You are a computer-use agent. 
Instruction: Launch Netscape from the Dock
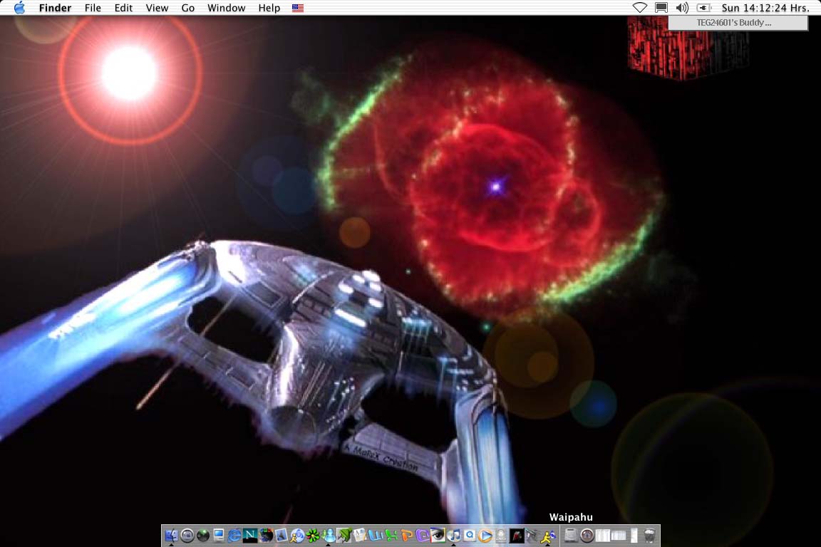pos(250,536)
